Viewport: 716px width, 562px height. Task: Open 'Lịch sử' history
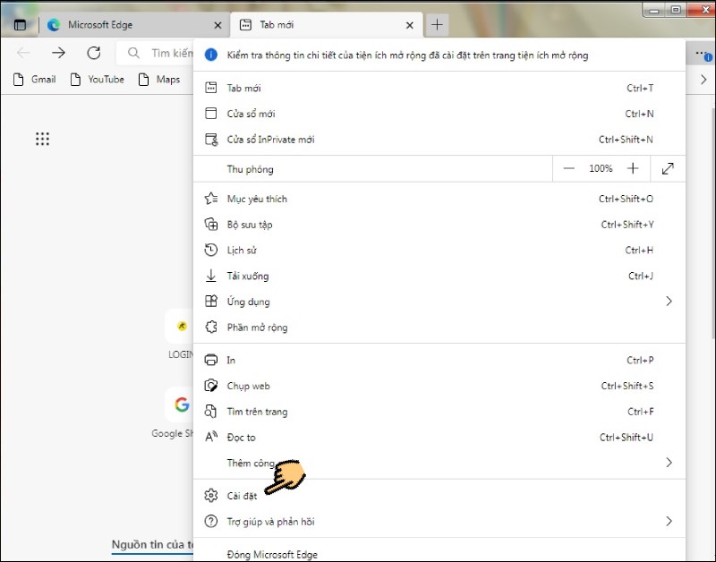pyautogui.click(x=439, y=251)
